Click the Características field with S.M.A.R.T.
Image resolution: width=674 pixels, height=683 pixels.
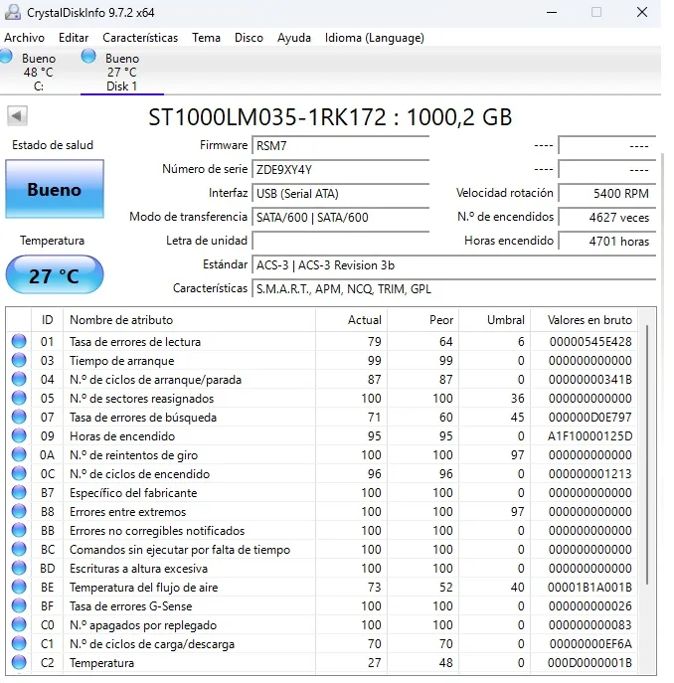click(x=453, y=288)
